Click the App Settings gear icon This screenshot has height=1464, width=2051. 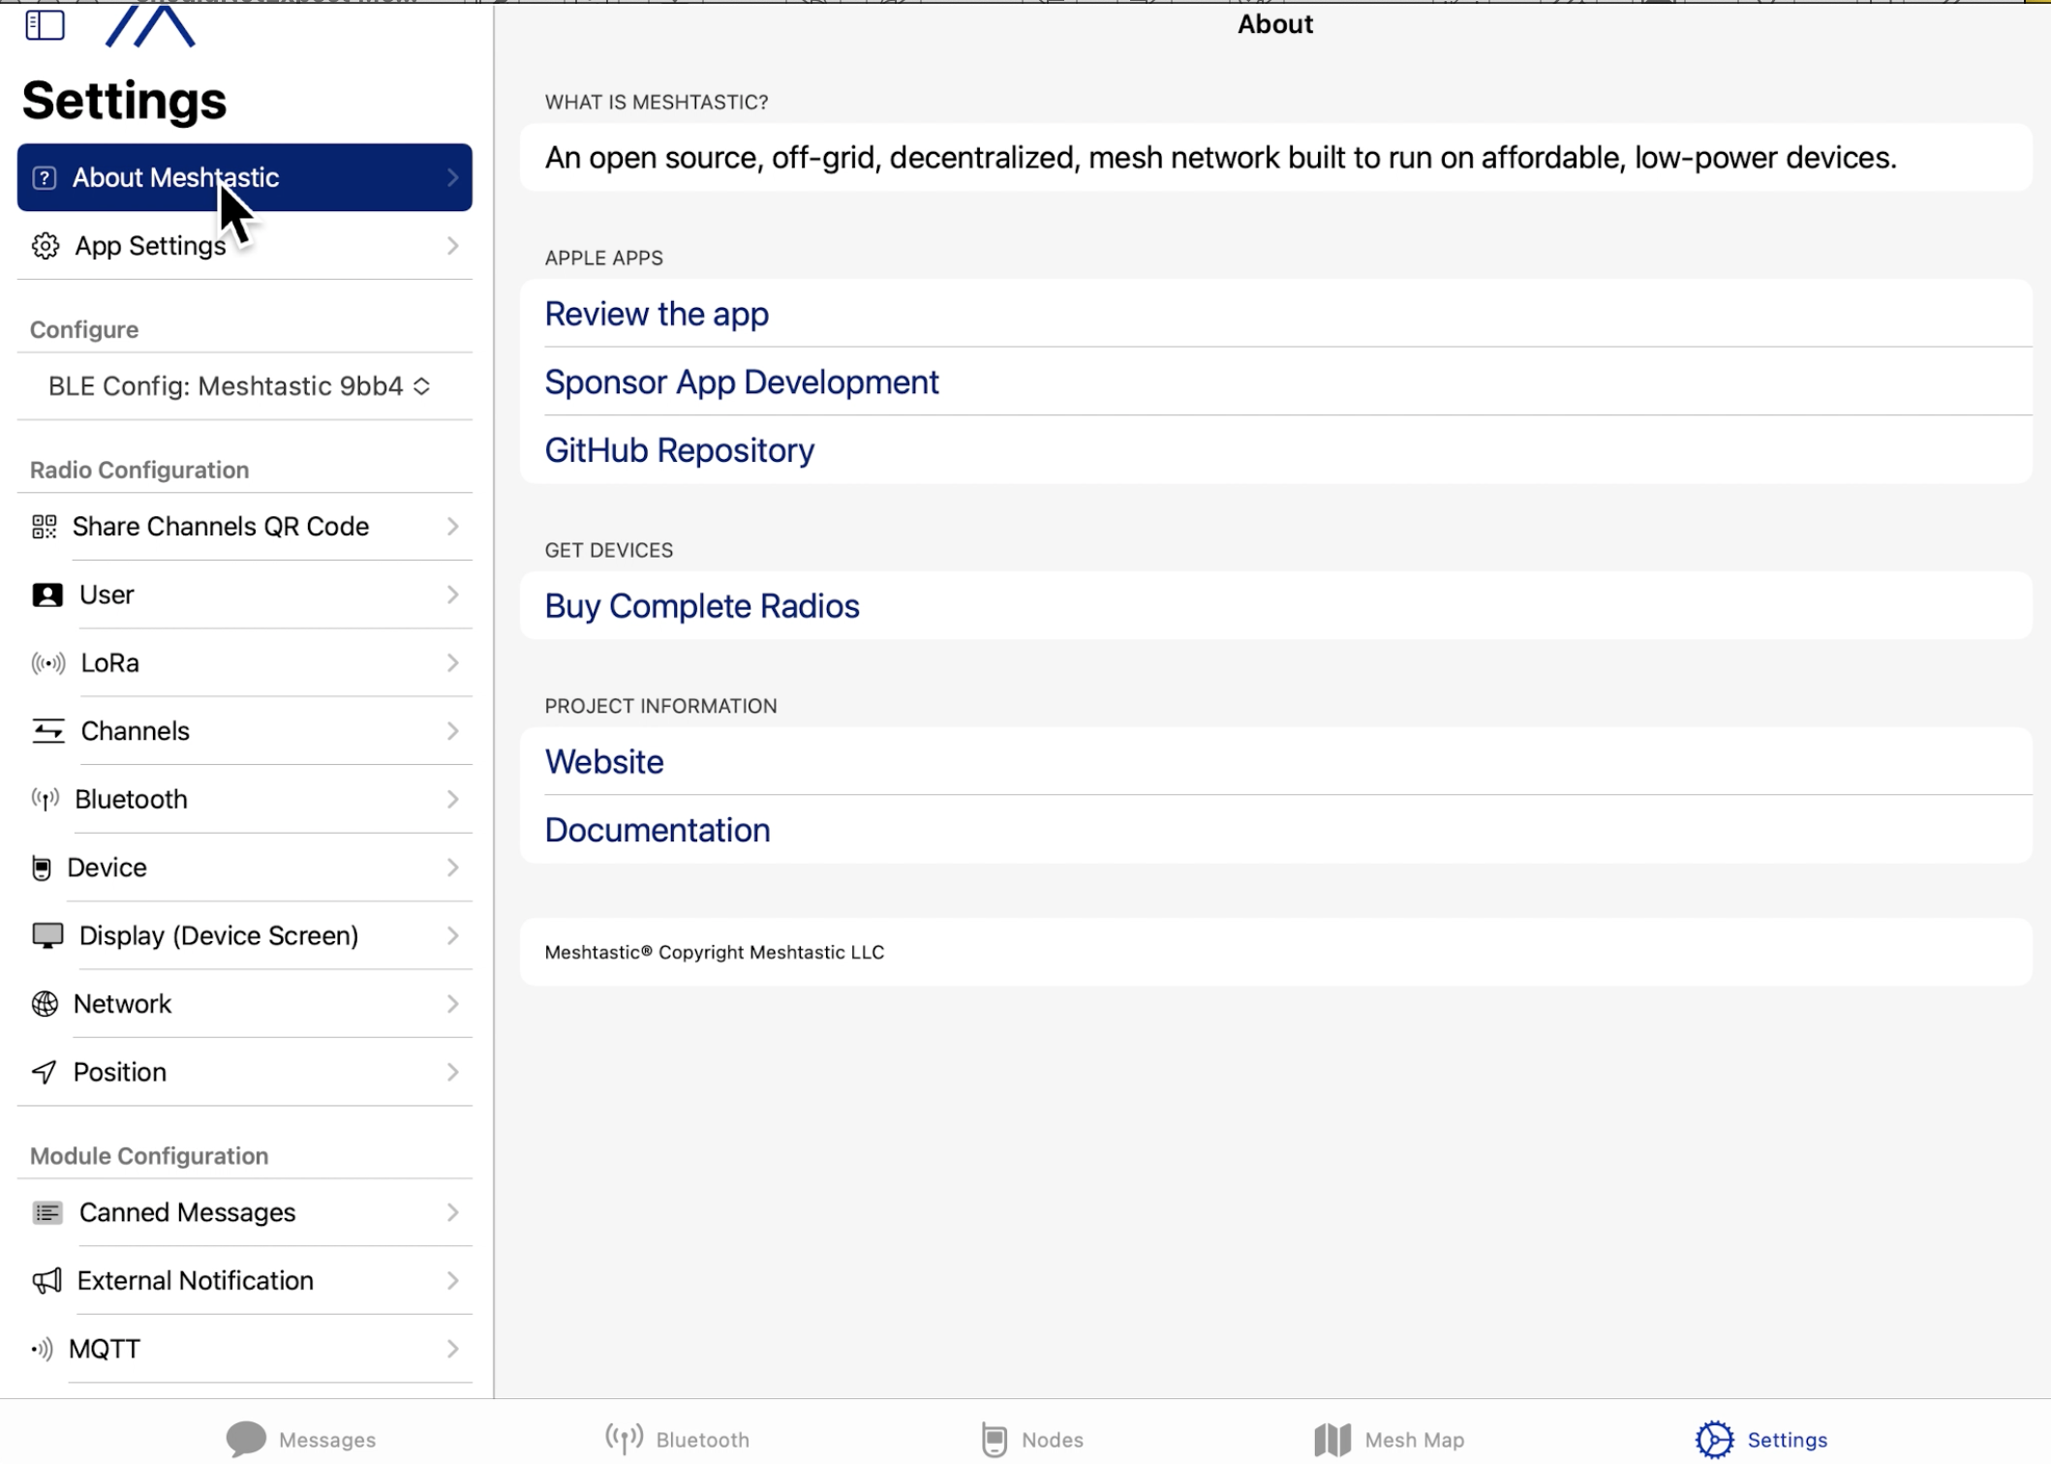(45, 246)
